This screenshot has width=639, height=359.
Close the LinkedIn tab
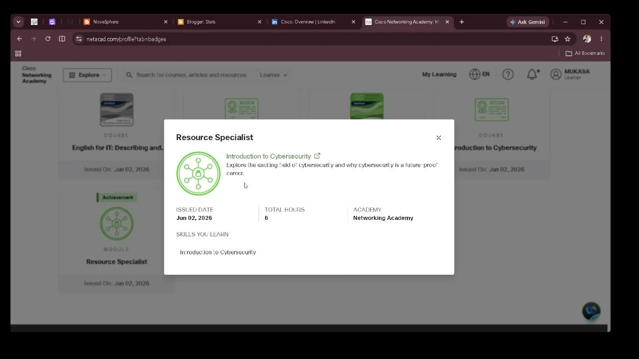(x=353, y=22)
